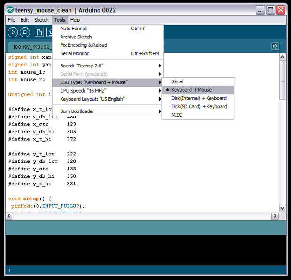Click the Stop toolbar icon
This screenshot has height=280, width=291.
pos(25,32)
